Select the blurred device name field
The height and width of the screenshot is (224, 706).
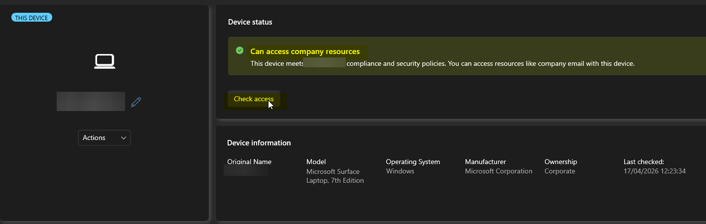pyautogui.click(x=91, y=101)
